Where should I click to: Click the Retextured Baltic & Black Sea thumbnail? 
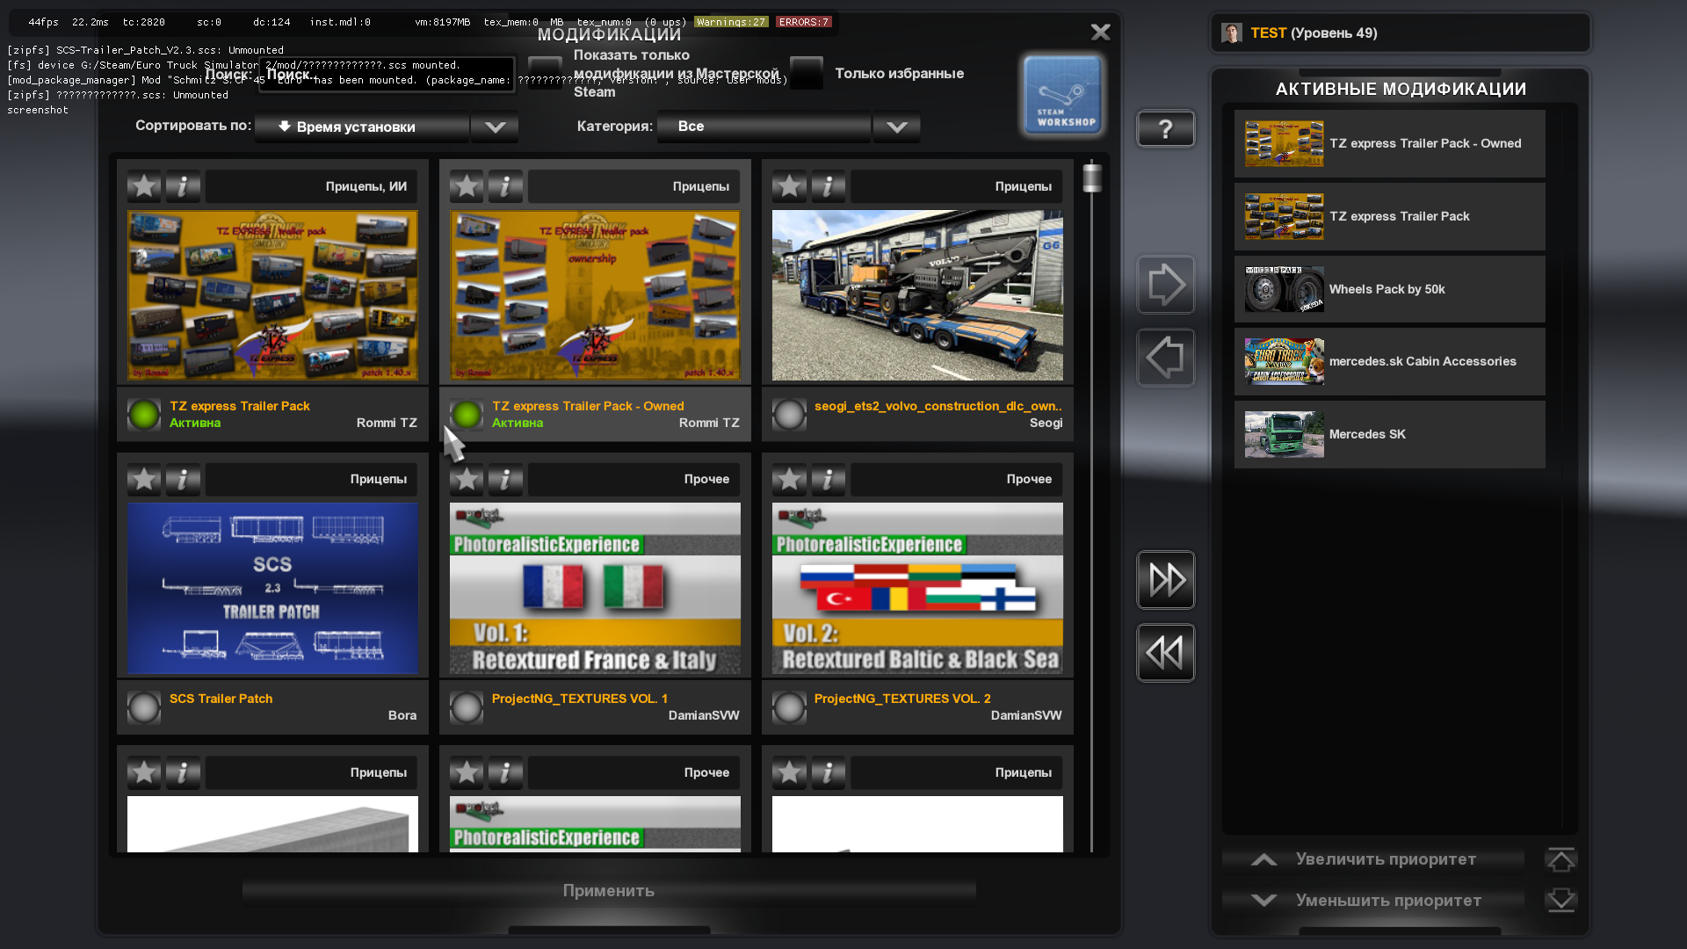[917, 588]
